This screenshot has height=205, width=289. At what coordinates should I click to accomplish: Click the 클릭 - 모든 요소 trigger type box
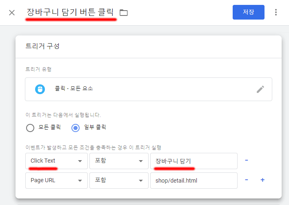coord(149,89)
